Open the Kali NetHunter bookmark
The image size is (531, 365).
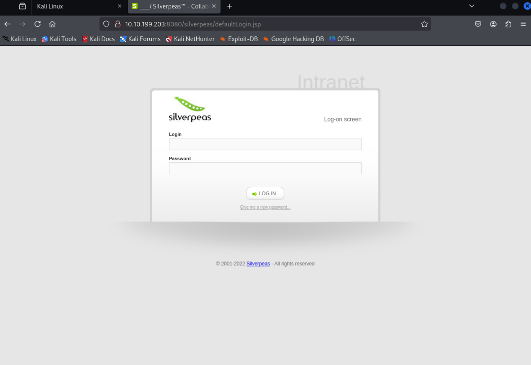(x=190, y=39)
